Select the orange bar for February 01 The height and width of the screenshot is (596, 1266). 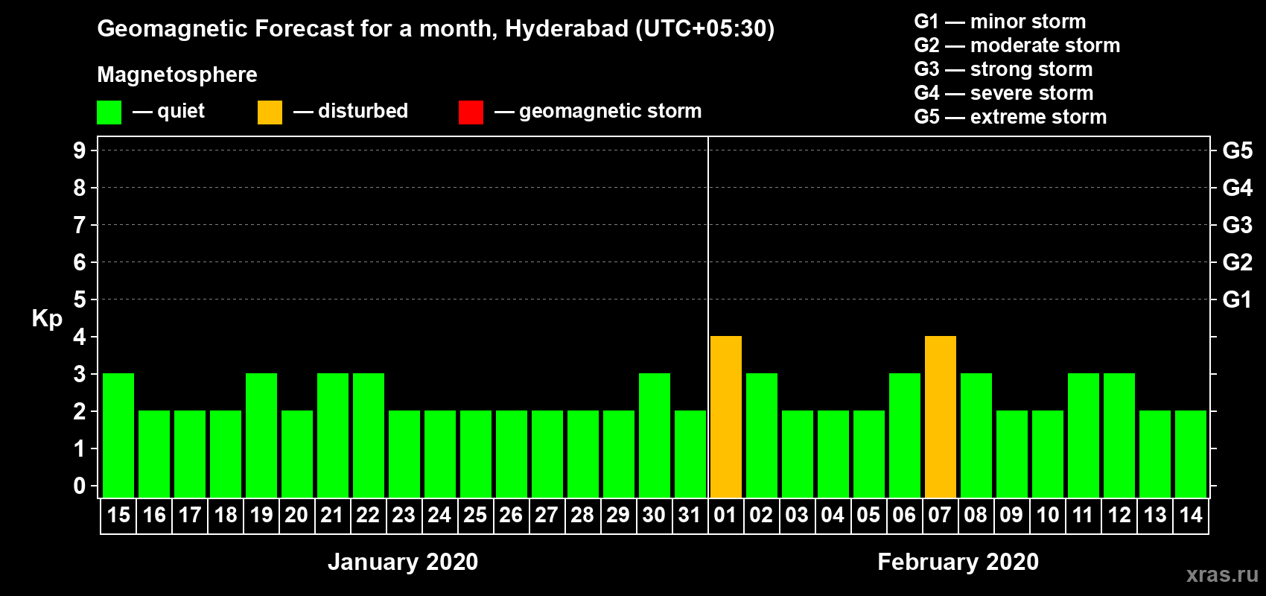pos(726,417)
